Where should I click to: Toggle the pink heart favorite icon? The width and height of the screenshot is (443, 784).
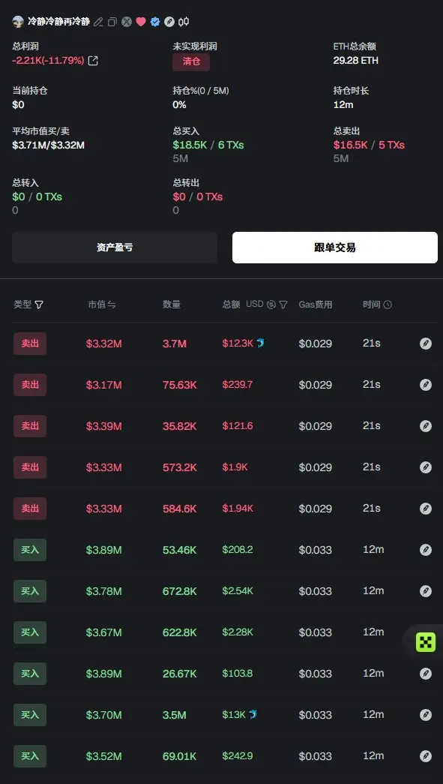[141, 22]
